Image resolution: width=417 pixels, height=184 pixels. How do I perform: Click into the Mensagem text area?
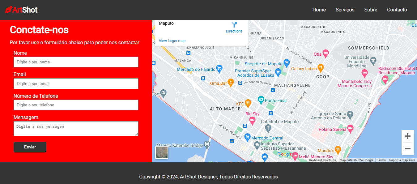(x=76, y=128)
